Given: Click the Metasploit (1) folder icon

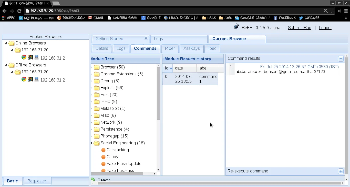Looking at the screenshot, I should click(97, 109).
